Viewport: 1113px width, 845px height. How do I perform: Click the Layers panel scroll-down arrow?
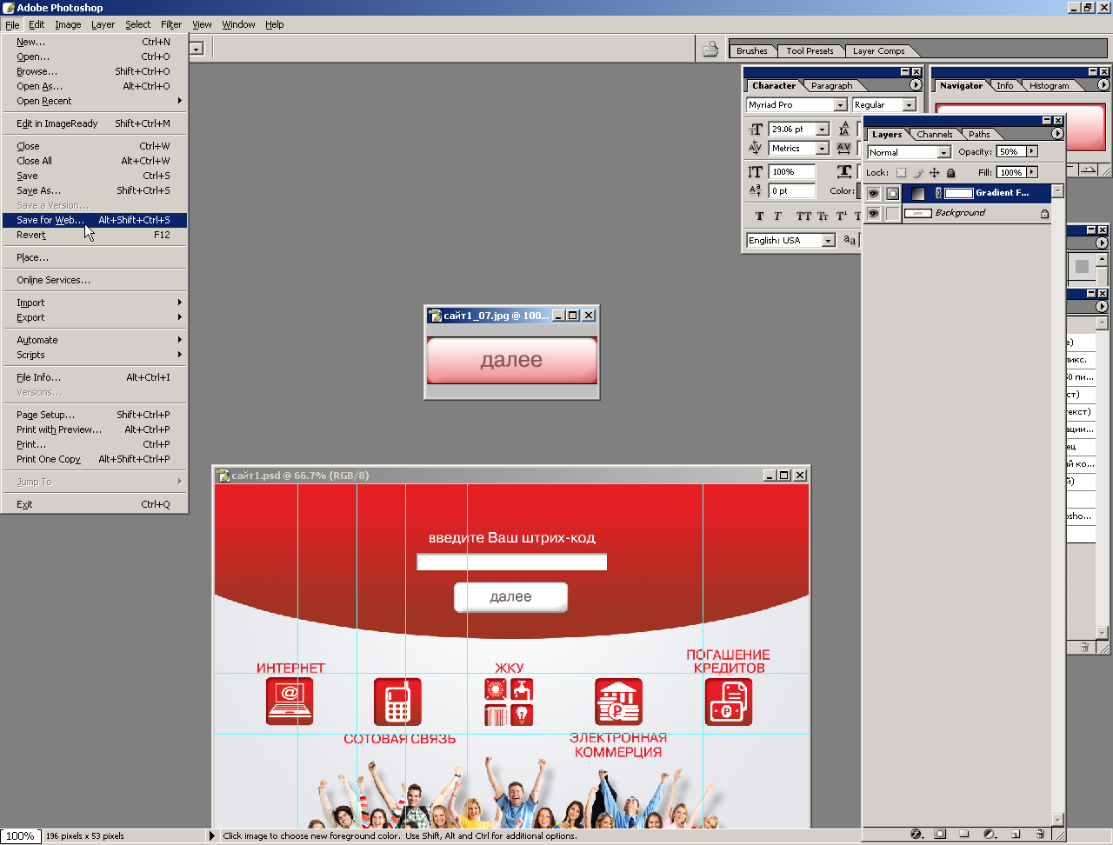pyautogui.click(x=1057, y=820)
